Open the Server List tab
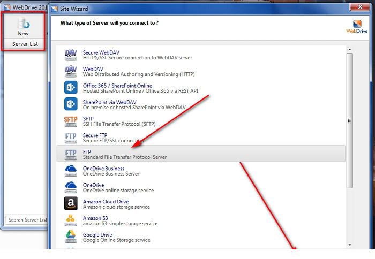Viewport: 375px width, 259px height. point(25,44)
